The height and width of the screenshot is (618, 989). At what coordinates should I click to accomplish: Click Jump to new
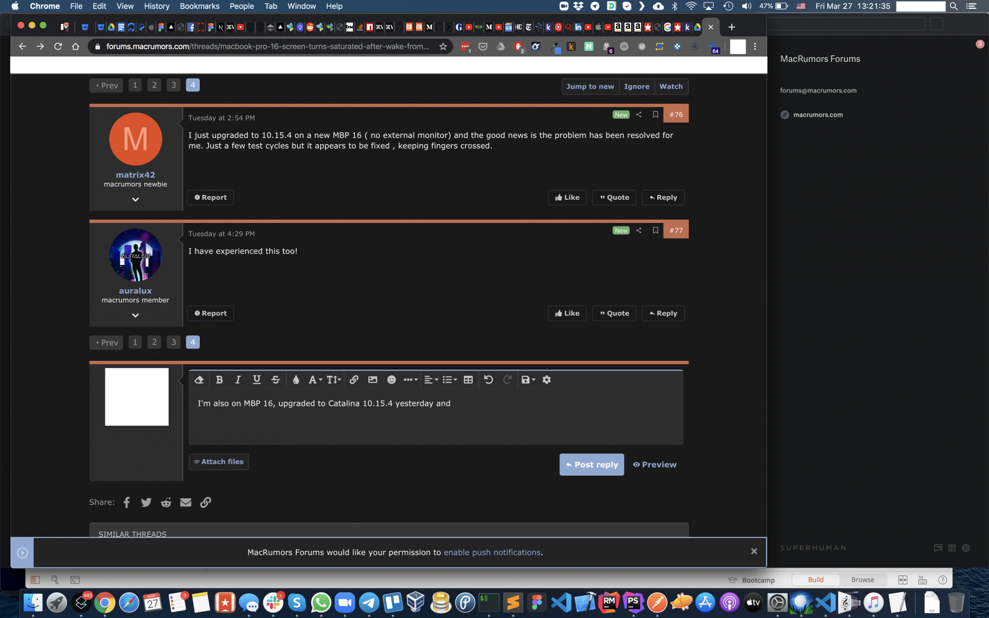pyautogui.click(x=590, y=87)
